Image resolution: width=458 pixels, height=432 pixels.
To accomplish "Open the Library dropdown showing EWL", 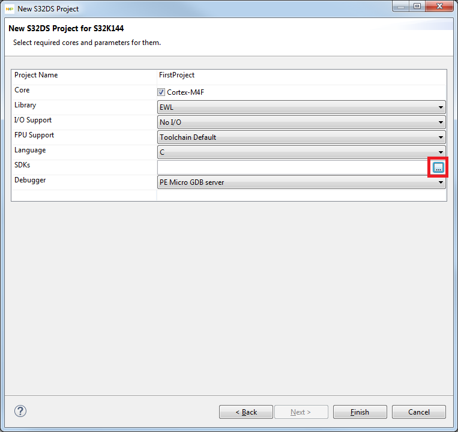I will [301, 107].
